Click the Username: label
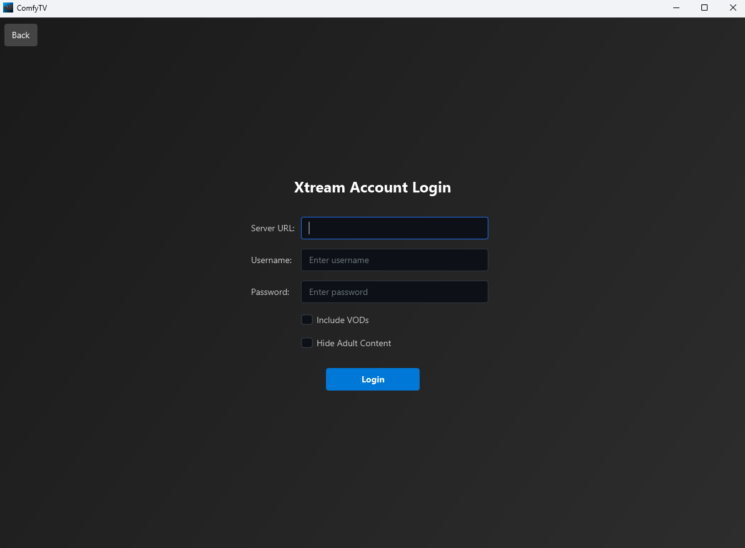 coord(271,260)
